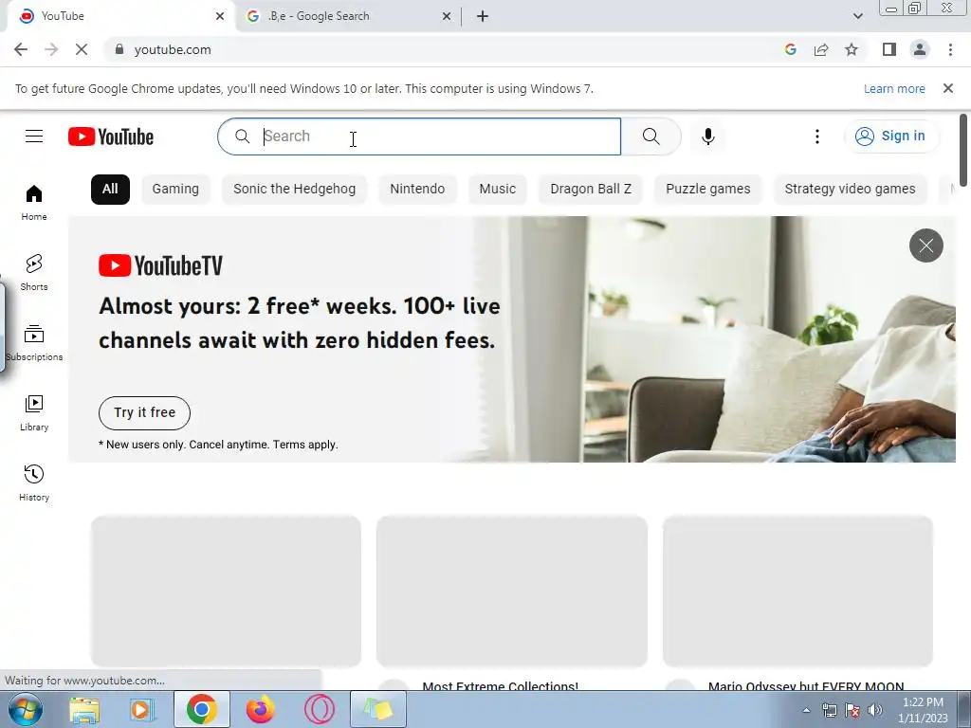Open Learn more about Chrome updates

pos(894,88)
